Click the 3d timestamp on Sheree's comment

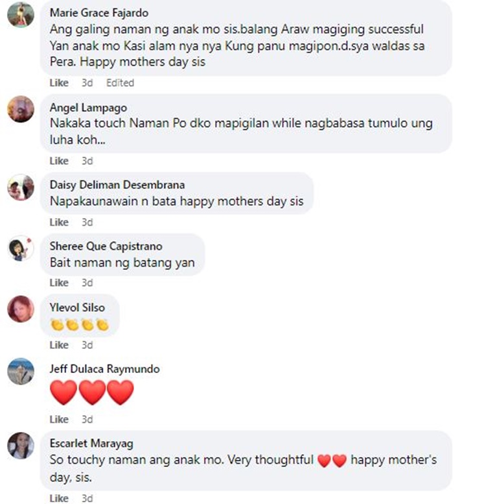(x=87, y=283)
